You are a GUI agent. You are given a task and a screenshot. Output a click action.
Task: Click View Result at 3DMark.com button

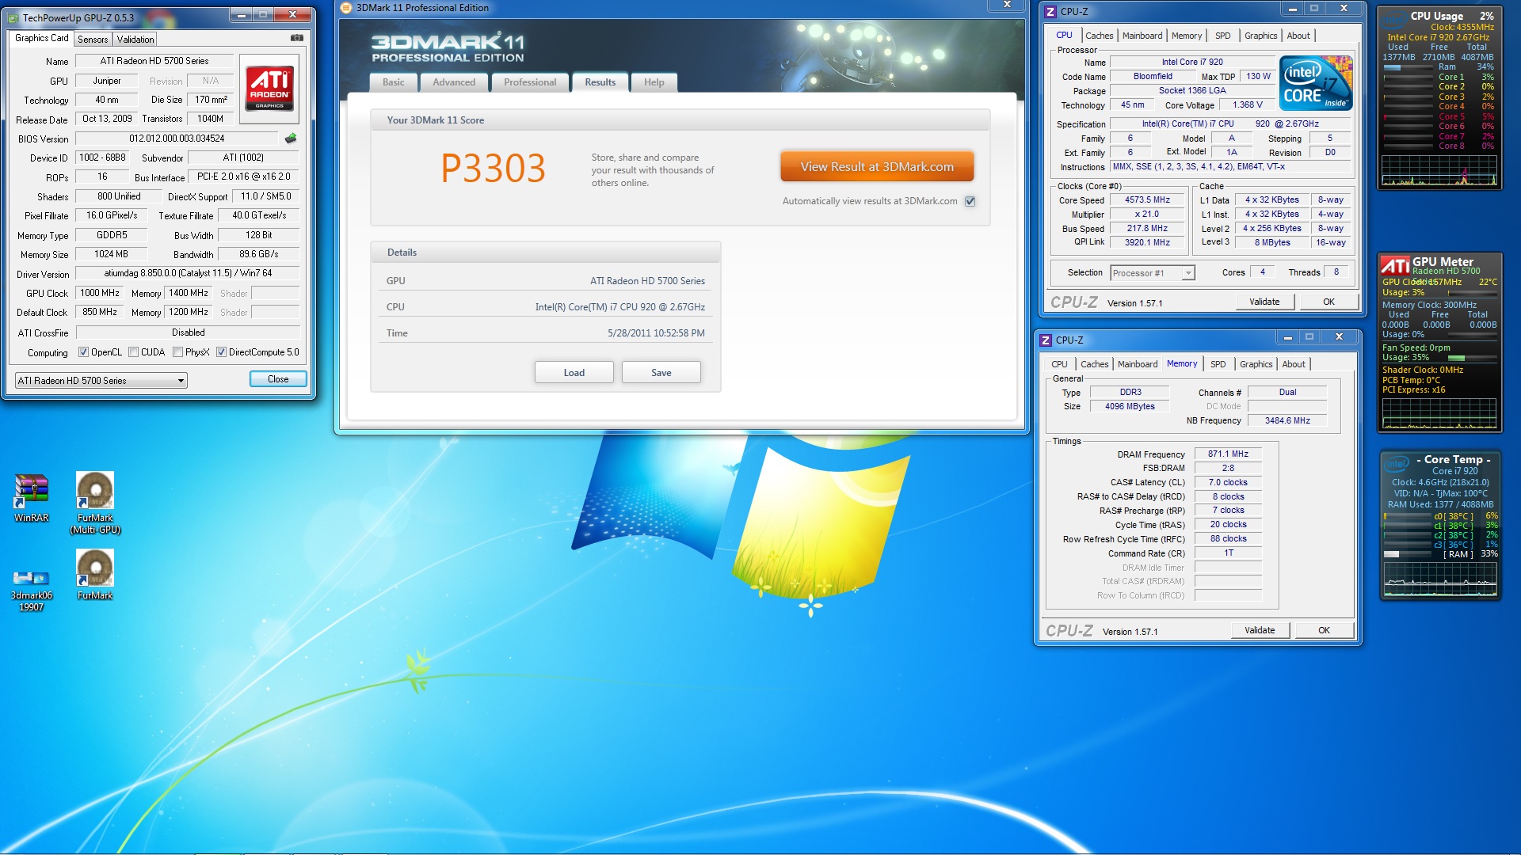coord(876,167)
